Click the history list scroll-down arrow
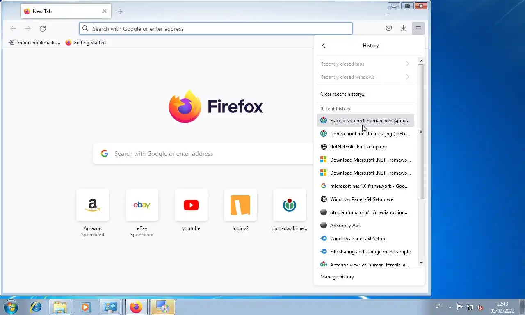The width and height of the screenshot is (525, 315). [421, 263]
